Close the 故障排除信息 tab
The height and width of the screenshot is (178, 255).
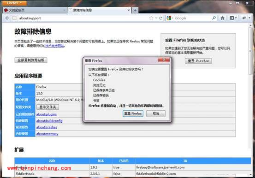[129, 10]
